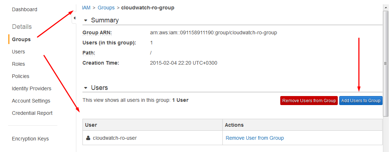The width and height of the screenshot is (392, 152).
Task: Click the vertical scrollbar thumb
Action: 385,64
